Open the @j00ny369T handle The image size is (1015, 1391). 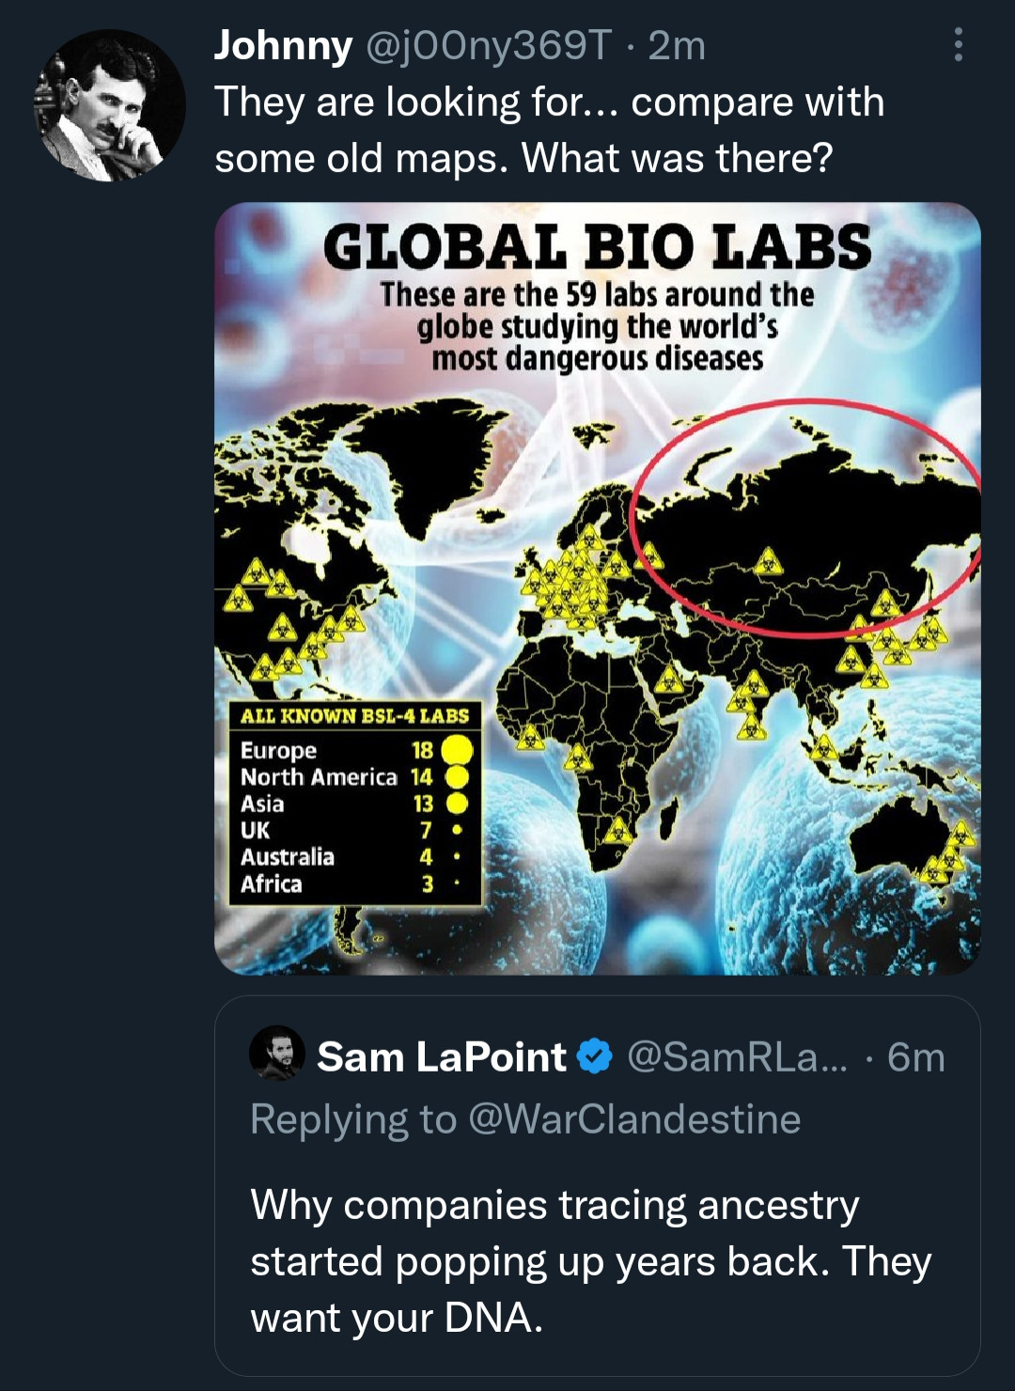tap(488, 45)
